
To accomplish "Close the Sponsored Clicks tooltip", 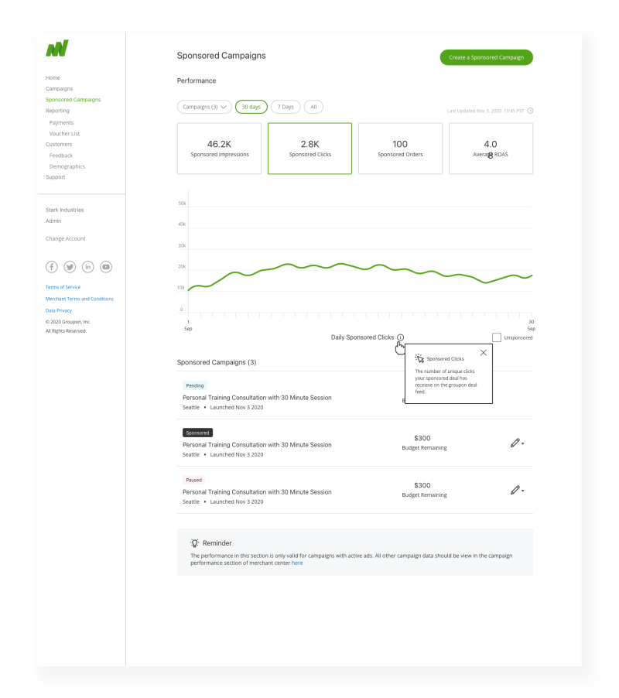I will tap(484, 353).
